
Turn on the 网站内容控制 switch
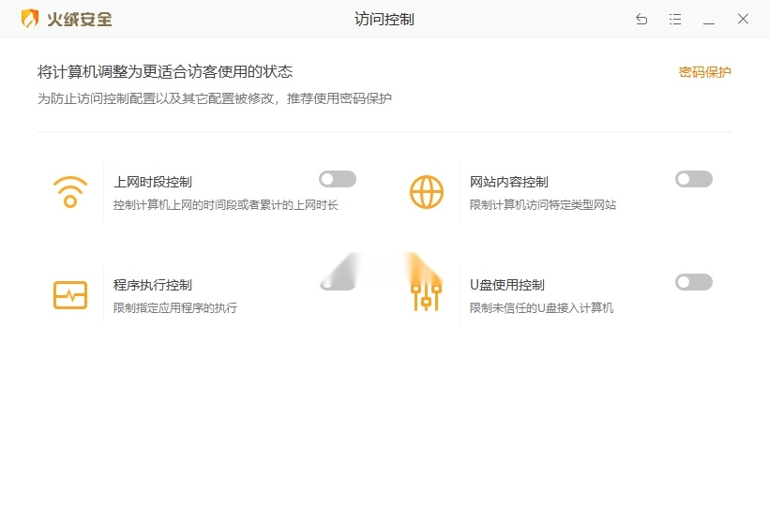[x=694, y=179]
